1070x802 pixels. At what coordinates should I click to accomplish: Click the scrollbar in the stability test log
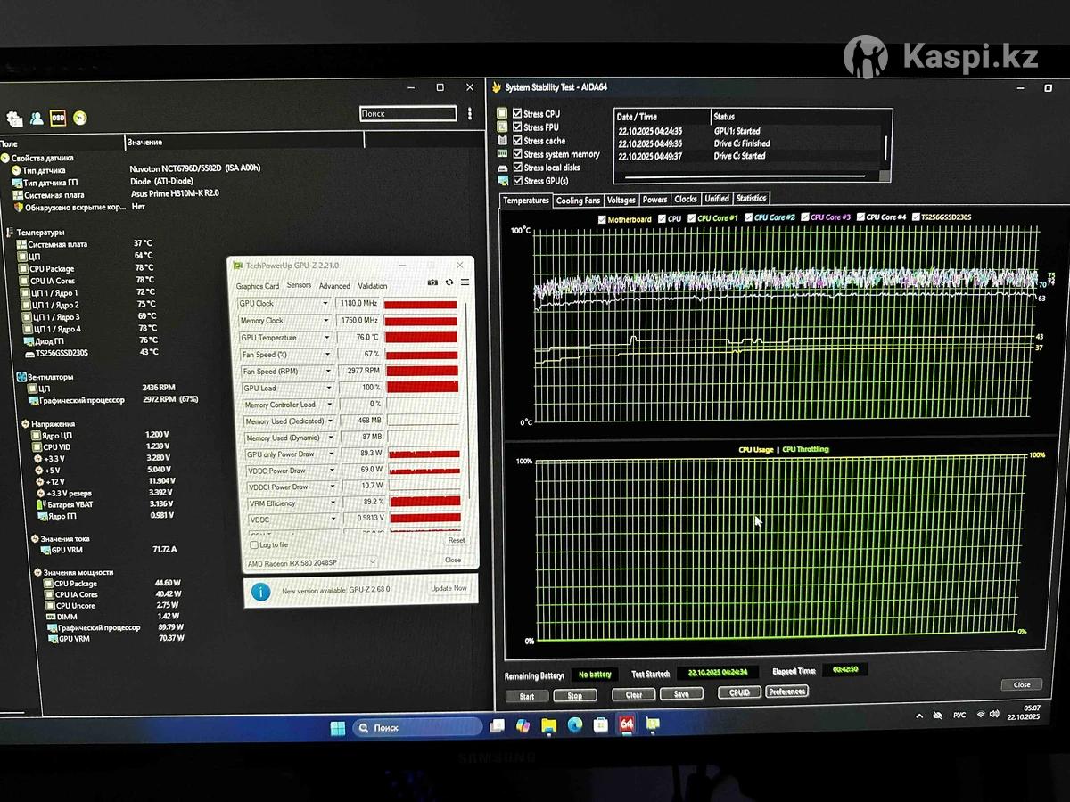click(885, 147)
